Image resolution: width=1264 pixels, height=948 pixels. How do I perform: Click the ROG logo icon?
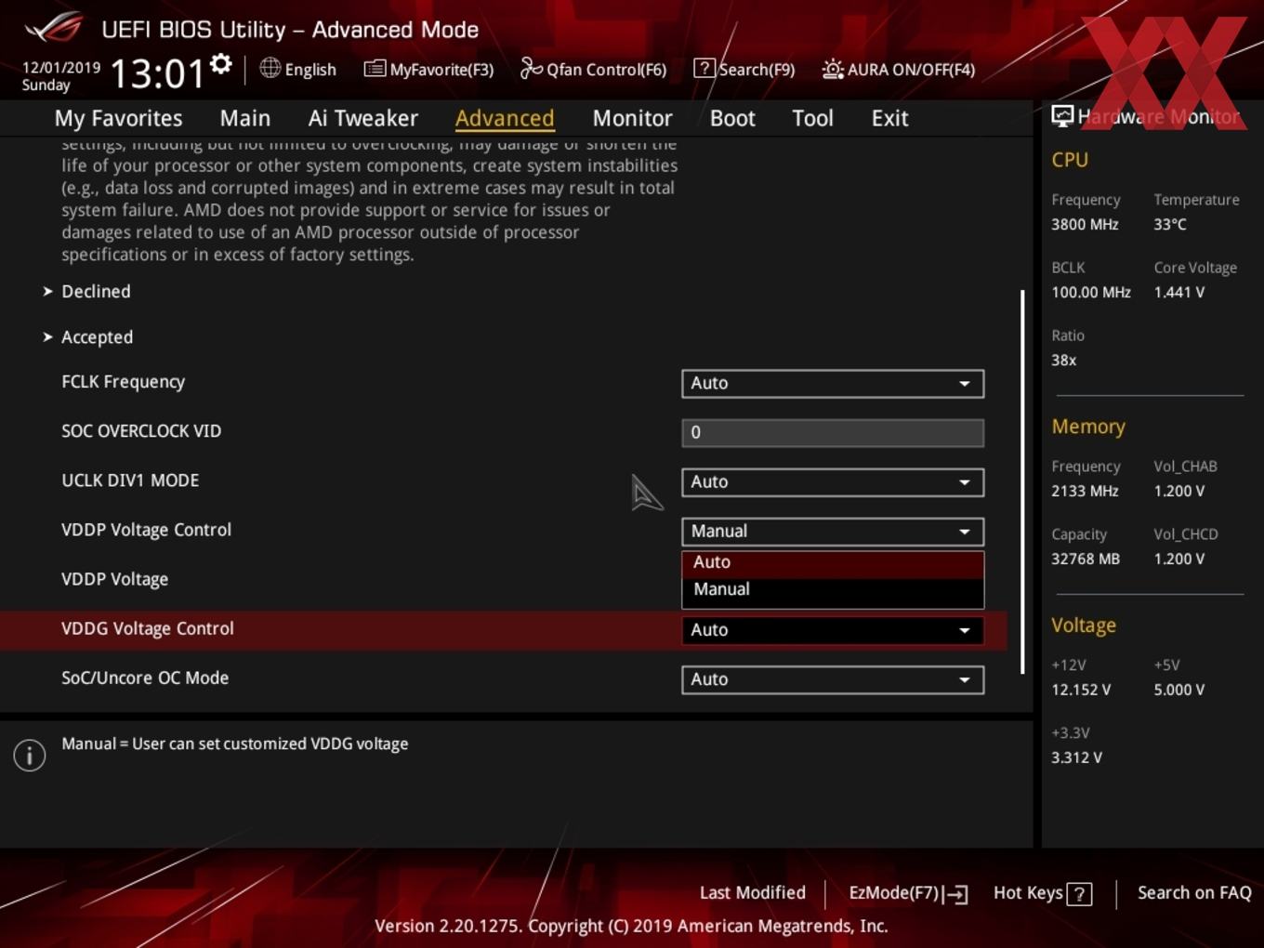pos(53,28)
